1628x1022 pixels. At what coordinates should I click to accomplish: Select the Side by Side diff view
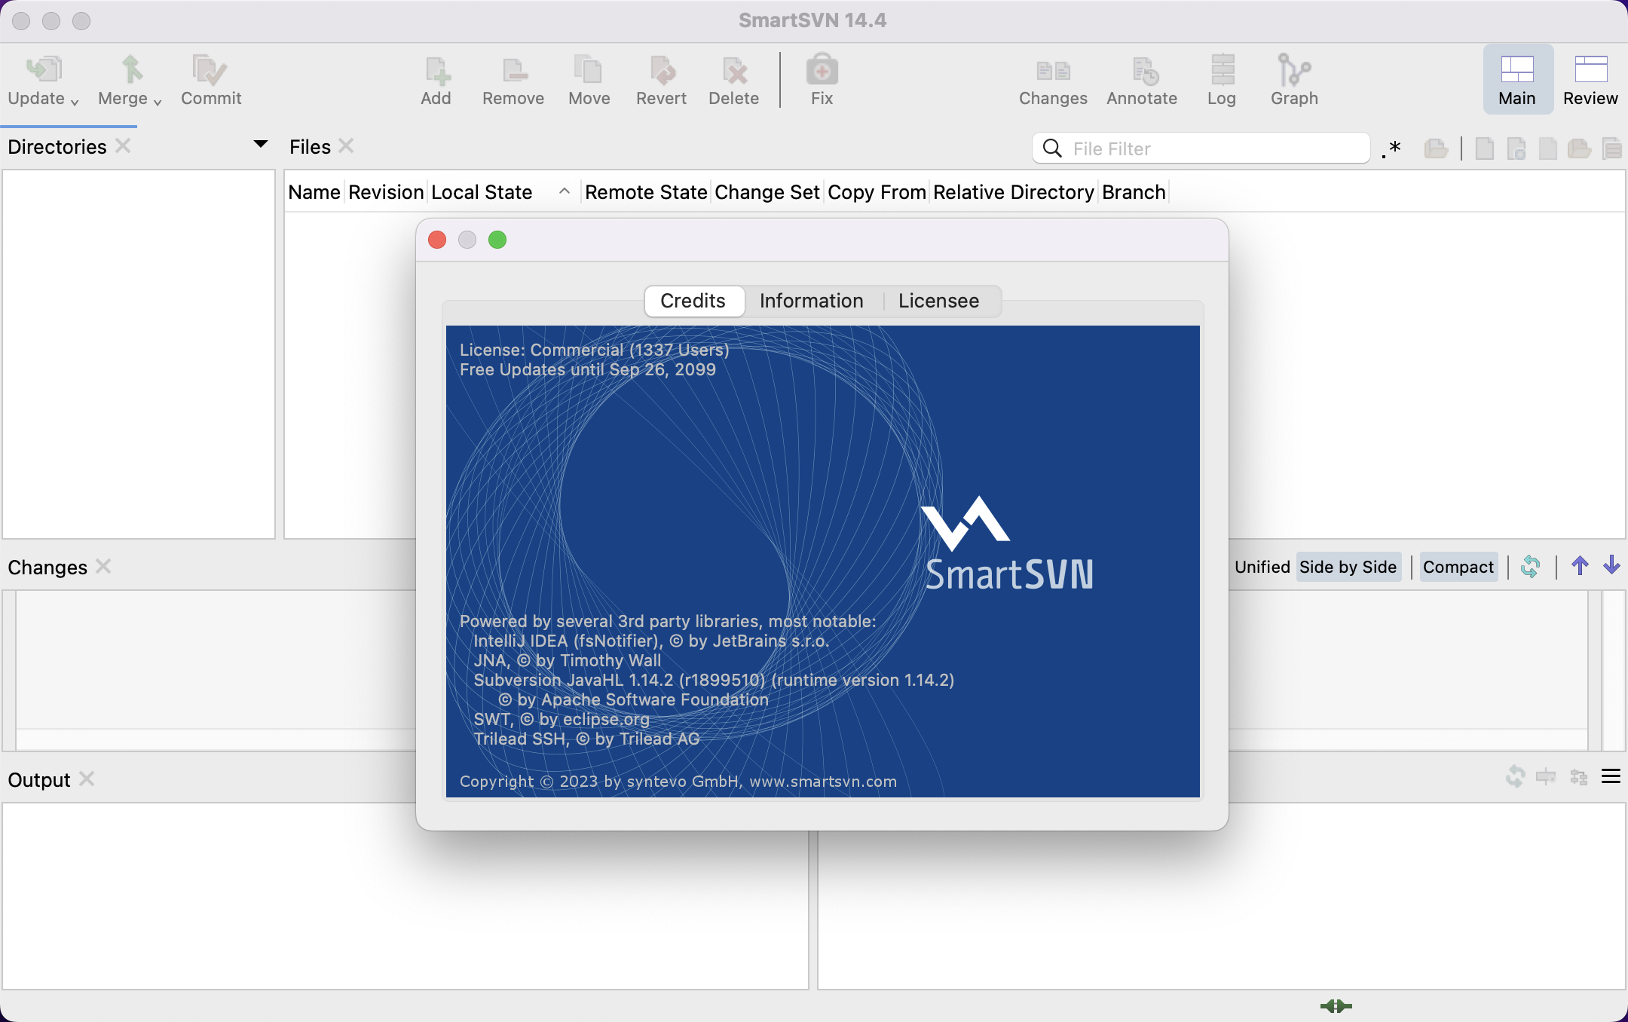pyautogui.click(x=1348, y=567)
